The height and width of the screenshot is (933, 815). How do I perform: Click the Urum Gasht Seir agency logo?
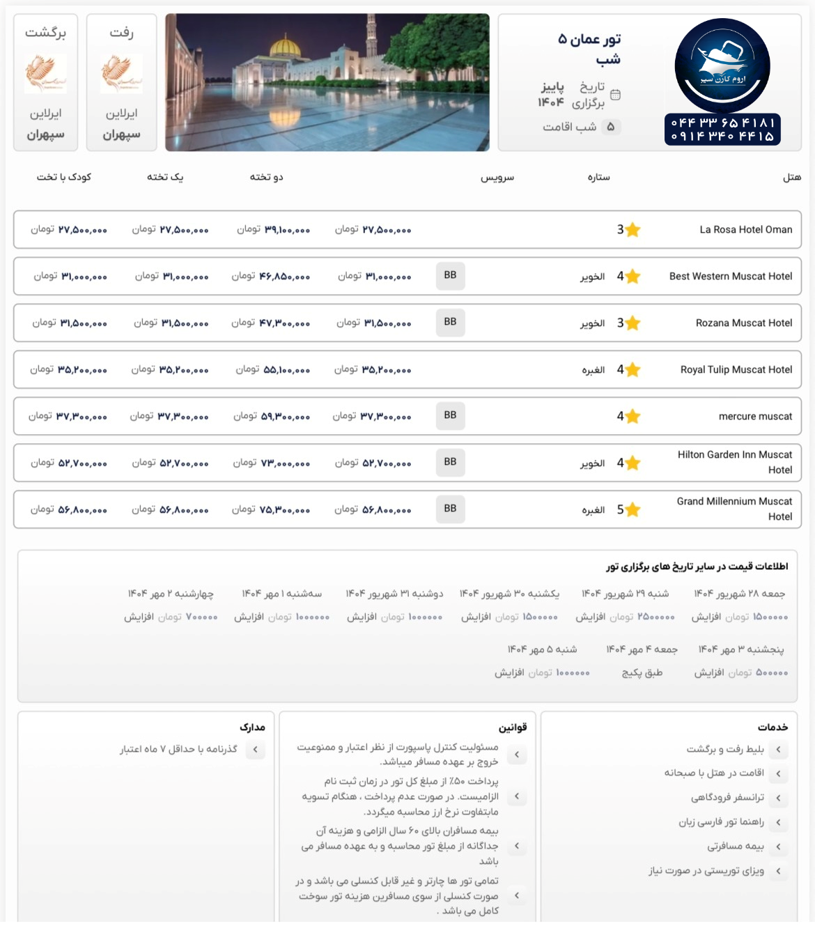[722, 67]
